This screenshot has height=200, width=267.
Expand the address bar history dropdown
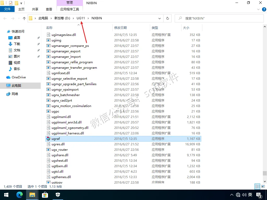pos(160,18)
